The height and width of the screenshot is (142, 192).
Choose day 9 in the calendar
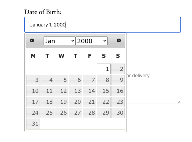118,80
